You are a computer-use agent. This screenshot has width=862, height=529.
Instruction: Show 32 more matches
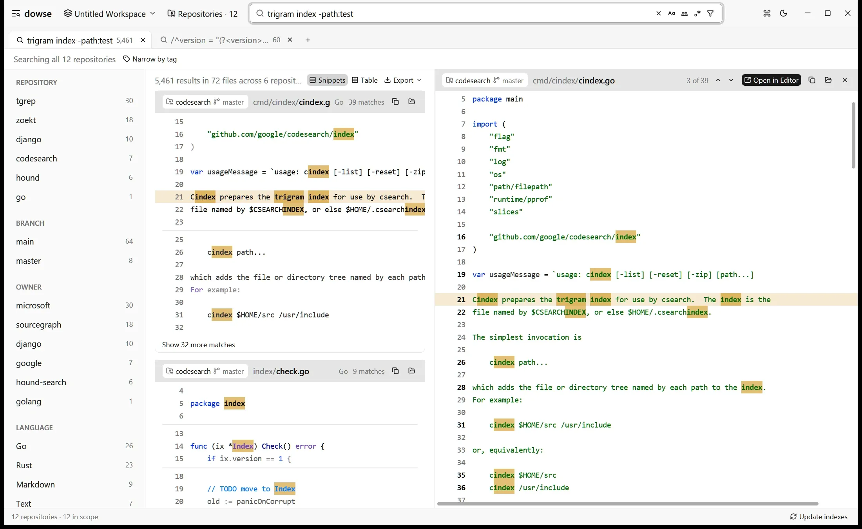(199, 345)
